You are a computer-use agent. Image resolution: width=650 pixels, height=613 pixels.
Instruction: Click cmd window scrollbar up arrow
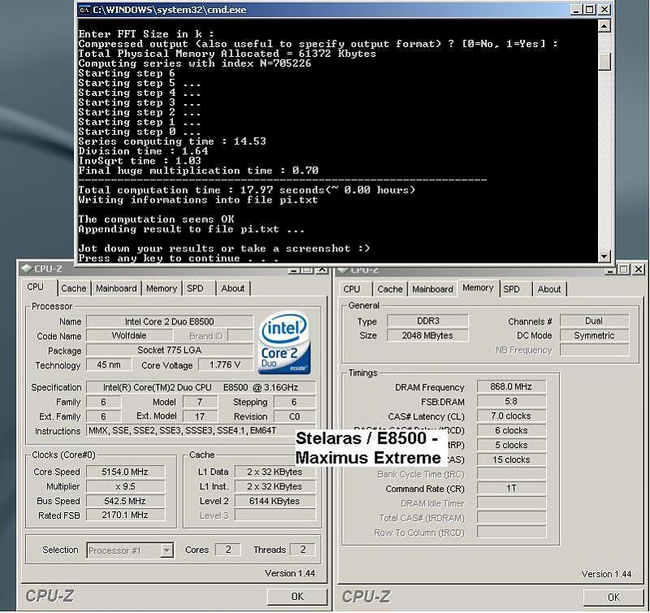pos(604,27)
